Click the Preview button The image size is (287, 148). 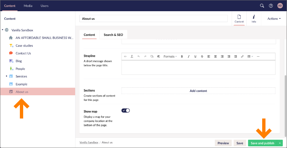pyautogui.click(x=223, y=143)
